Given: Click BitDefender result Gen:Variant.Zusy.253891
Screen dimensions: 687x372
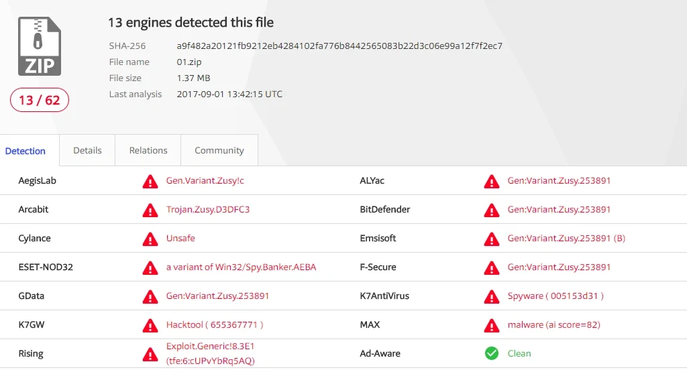Looking at the screenshot, I should click(x=559, y=209).
